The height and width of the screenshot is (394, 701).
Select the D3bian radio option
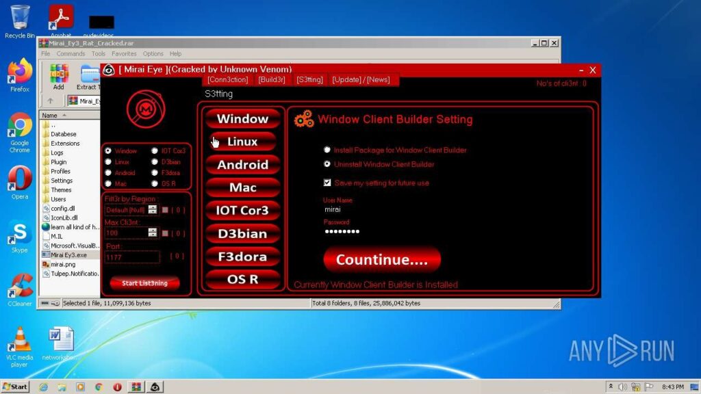[155, 161]
